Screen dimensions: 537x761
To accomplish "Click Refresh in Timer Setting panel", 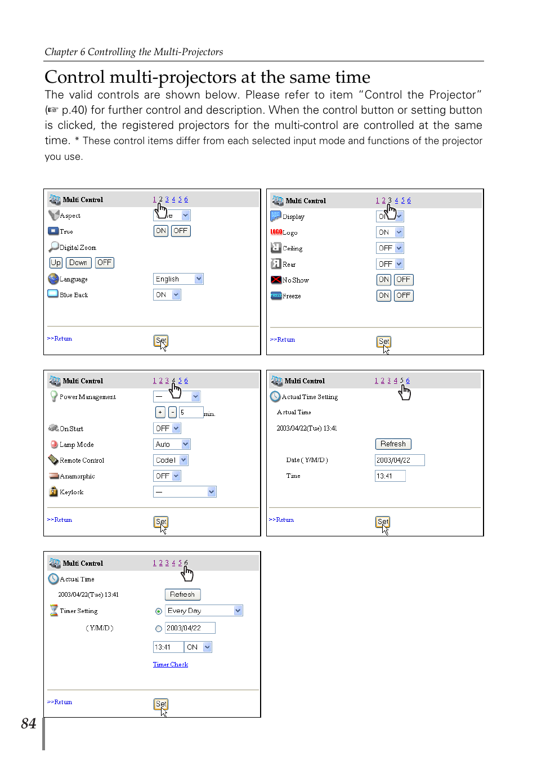I will click(182, 594).
